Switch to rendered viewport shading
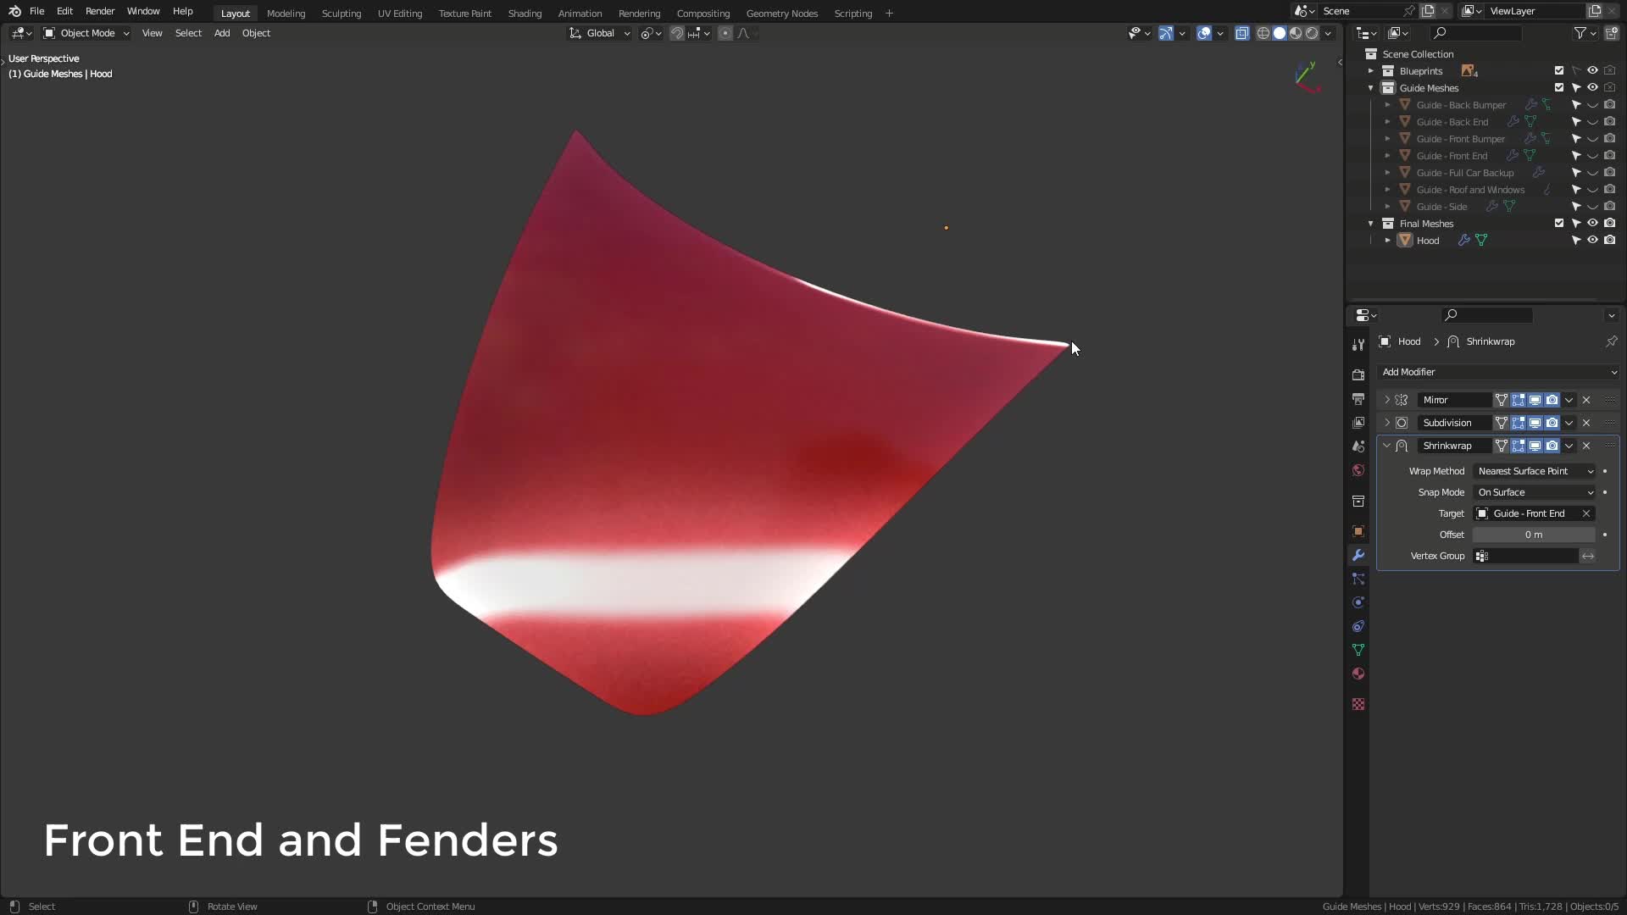Screen dimensions: 1627x915 point(1312,33)
